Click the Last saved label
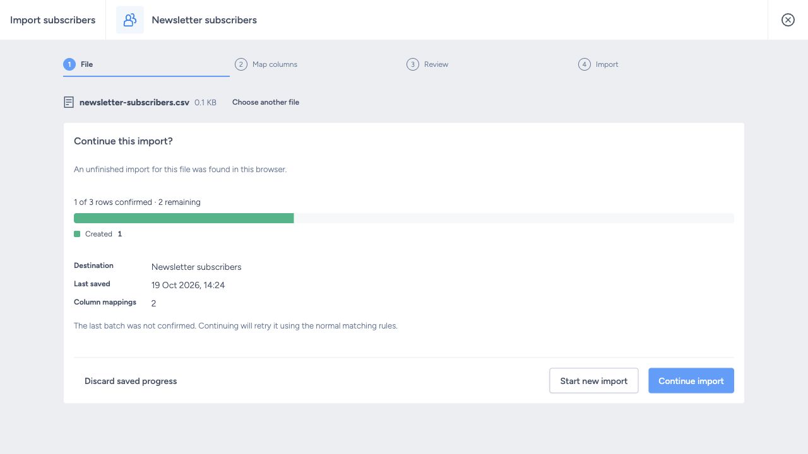The height and width of the screenshot is (454, 808). (x=92, y=284)
